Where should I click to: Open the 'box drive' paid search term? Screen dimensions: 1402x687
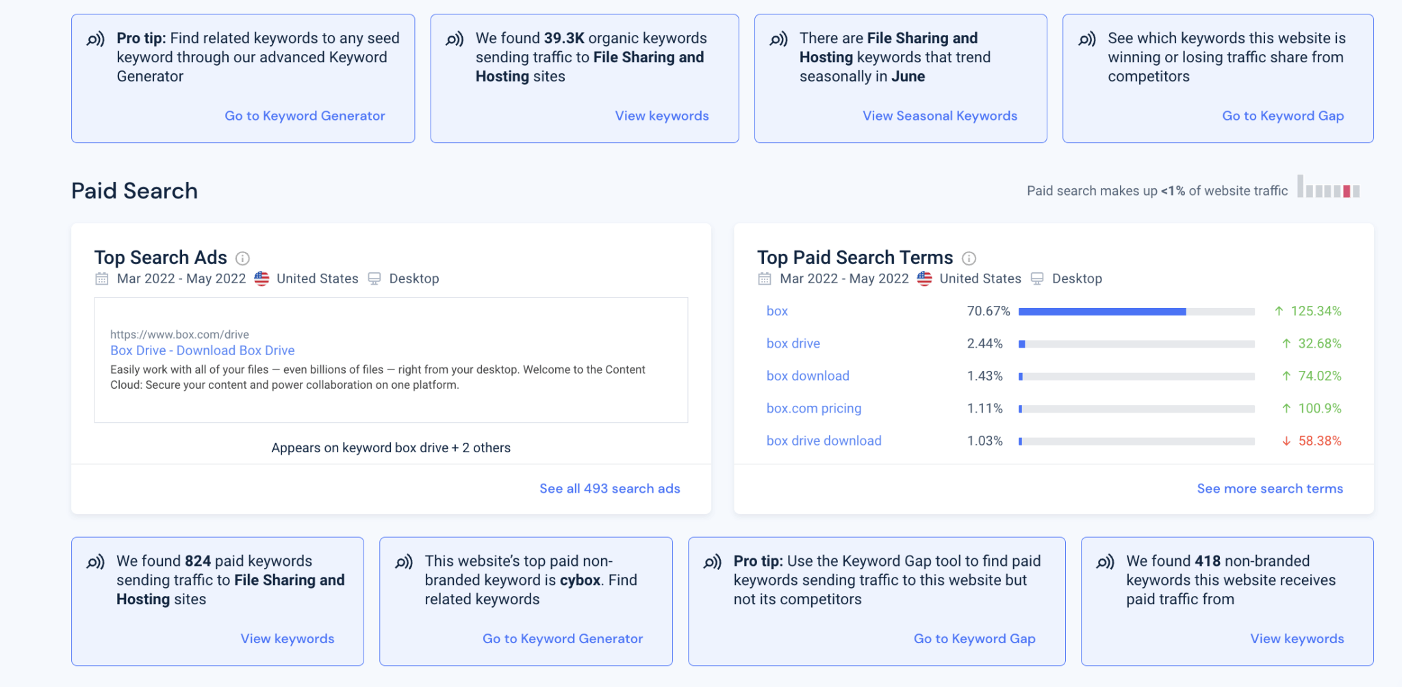click(x=793, y=343)
